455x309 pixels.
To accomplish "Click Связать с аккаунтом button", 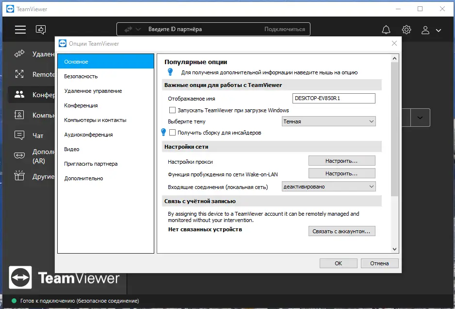I will click(341, 231).
